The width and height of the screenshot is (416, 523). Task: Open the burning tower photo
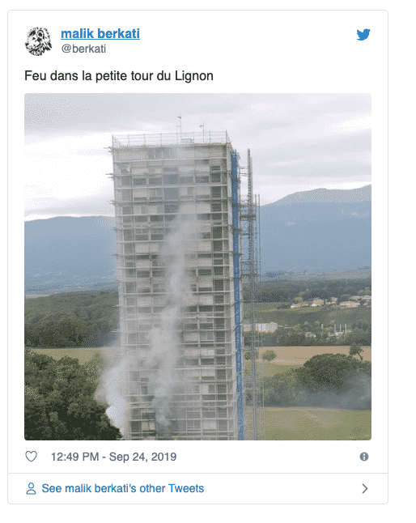click(197, 266)
